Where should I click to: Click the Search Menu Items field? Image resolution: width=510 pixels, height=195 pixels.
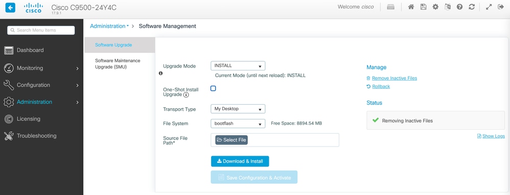[x=41, y=30]
